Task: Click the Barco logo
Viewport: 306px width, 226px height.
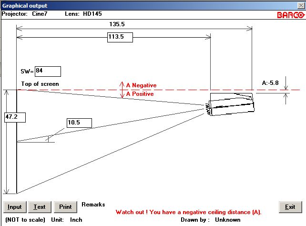Action: [x=291, y=15]
